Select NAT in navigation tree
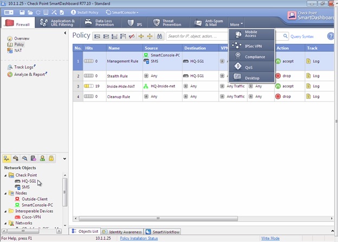Image resolution: width=338 pixels, height=242 pixels. coord(15,50)
